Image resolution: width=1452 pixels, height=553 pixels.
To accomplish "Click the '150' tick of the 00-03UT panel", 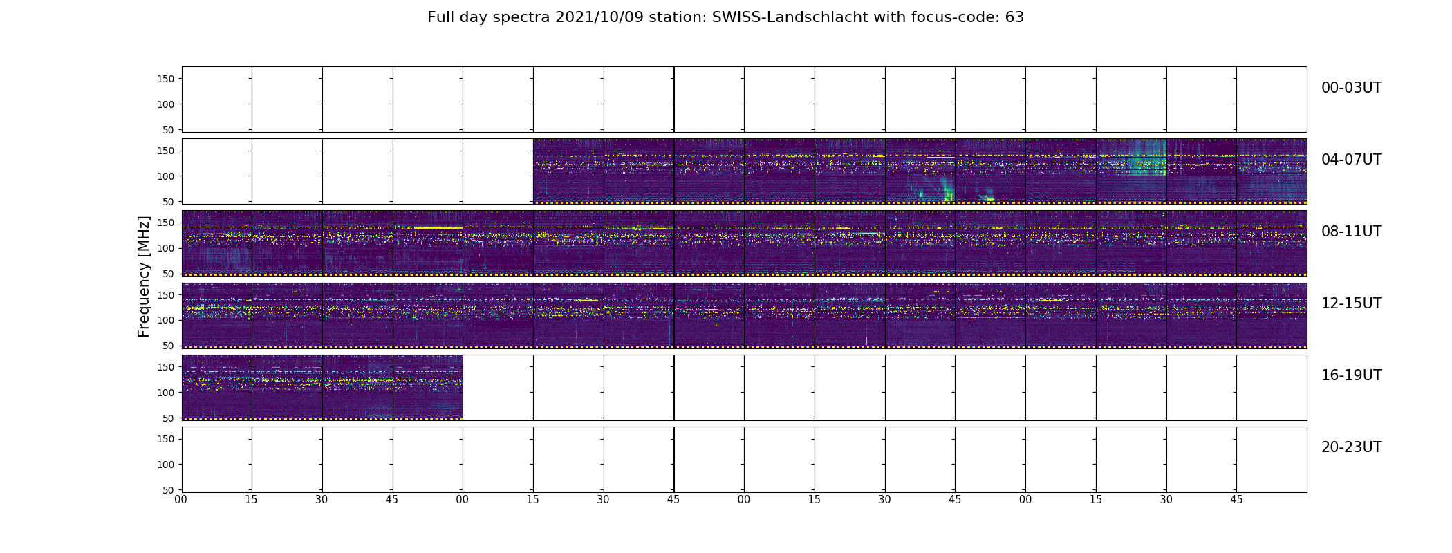I will (166, 79).
